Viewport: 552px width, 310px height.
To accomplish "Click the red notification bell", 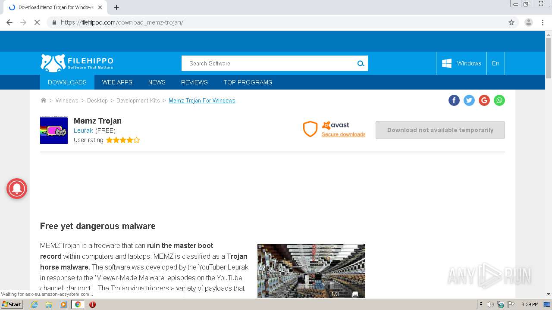I will click(x=17, y=188).
